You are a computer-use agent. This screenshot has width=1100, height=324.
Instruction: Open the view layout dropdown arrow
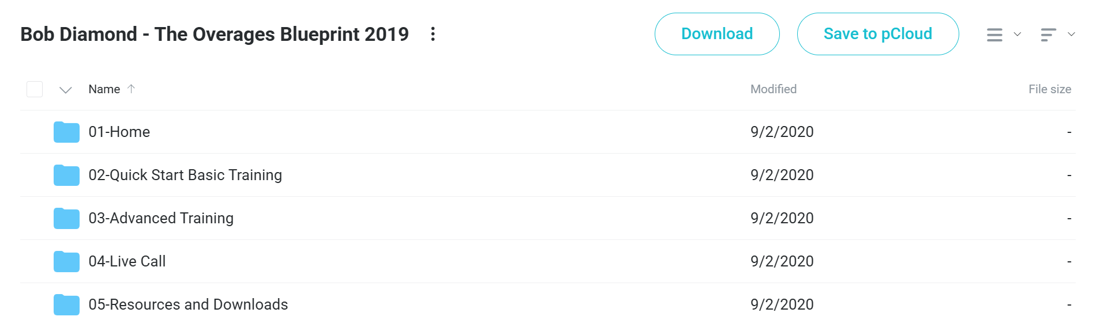(x=1018, y=35)
